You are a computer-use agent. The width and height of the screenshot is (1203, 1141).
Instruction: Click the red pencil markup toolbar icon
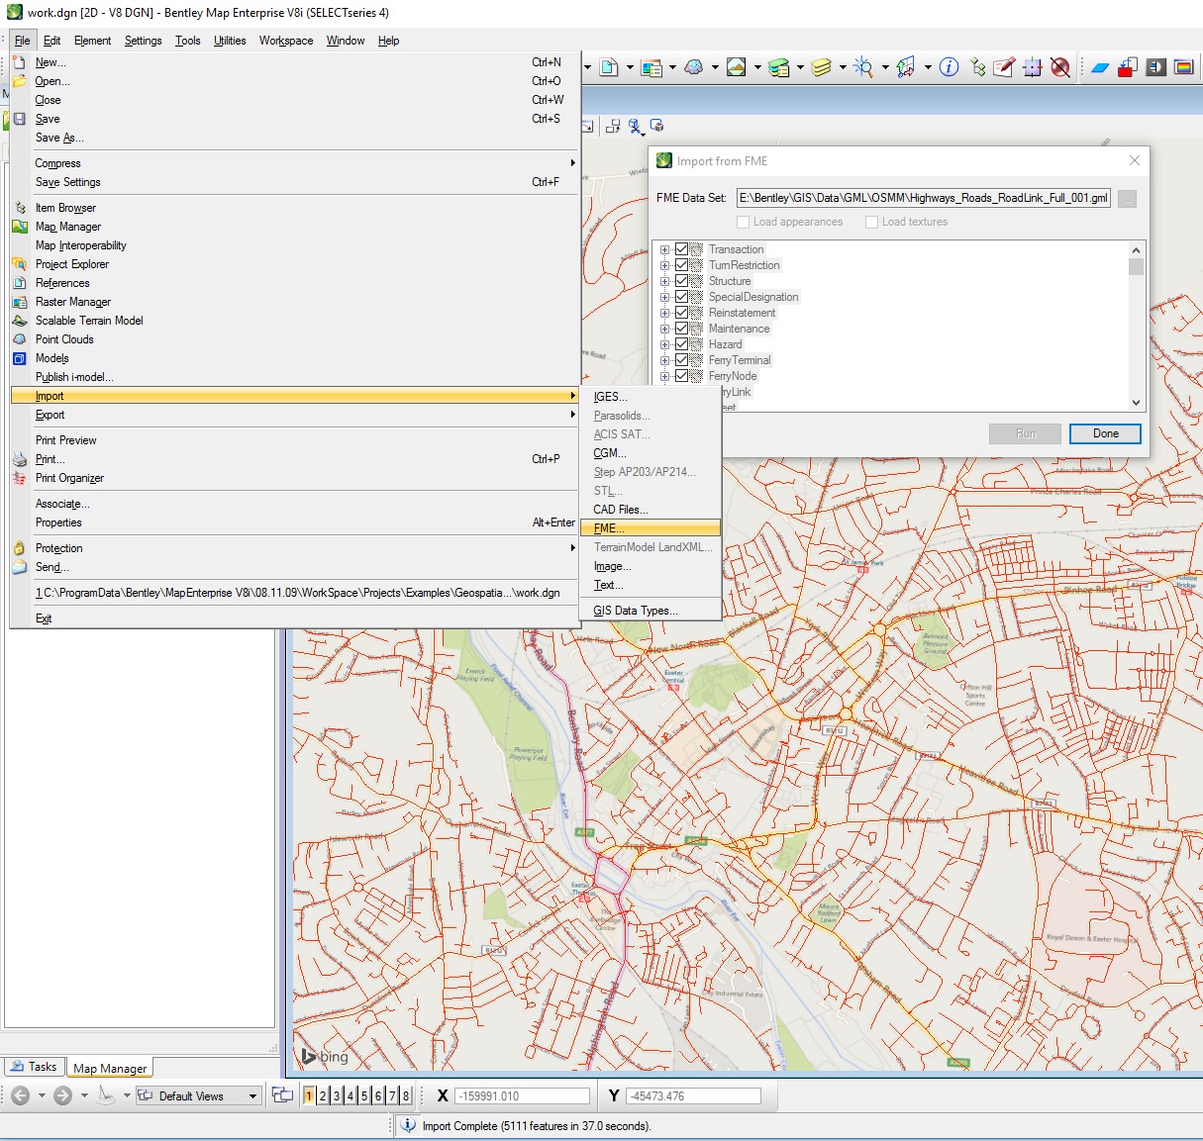(1004, 67)
